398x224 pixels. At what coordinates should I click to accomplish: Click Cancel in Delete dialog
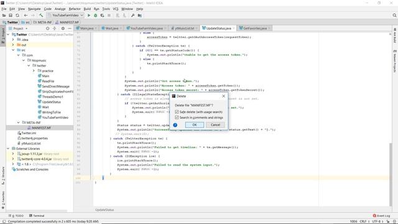point(215,124)
